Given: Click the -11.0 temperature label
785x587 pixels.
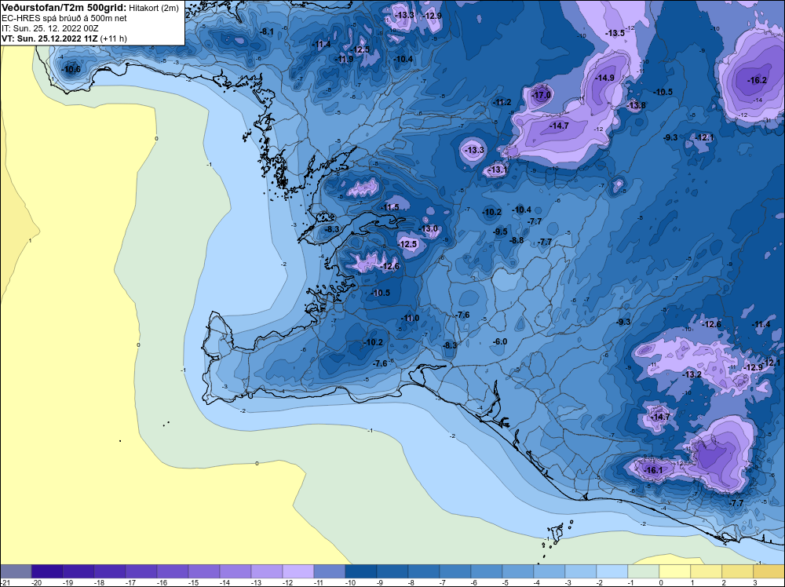Looking at the screenshot, I should [x=410, y=319].
